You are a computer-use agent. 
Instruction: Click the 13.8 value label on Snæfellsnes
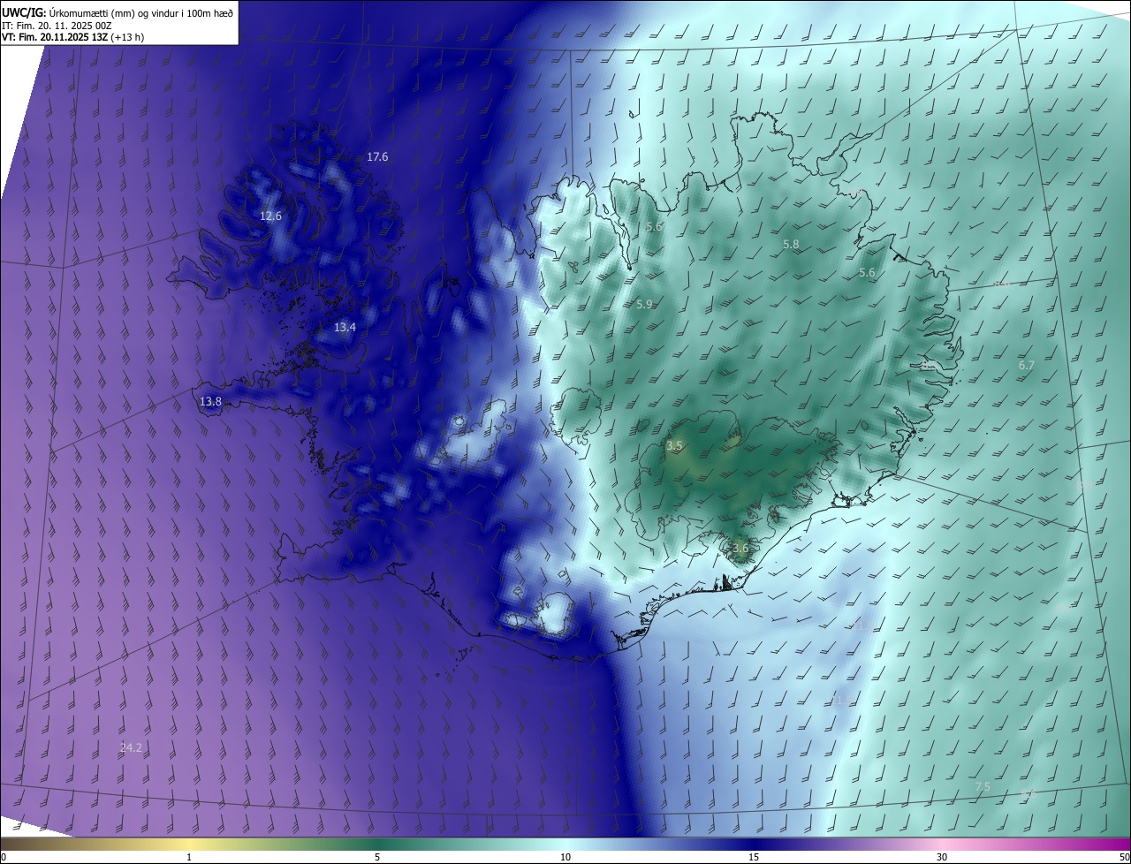[x=210, y=402]
